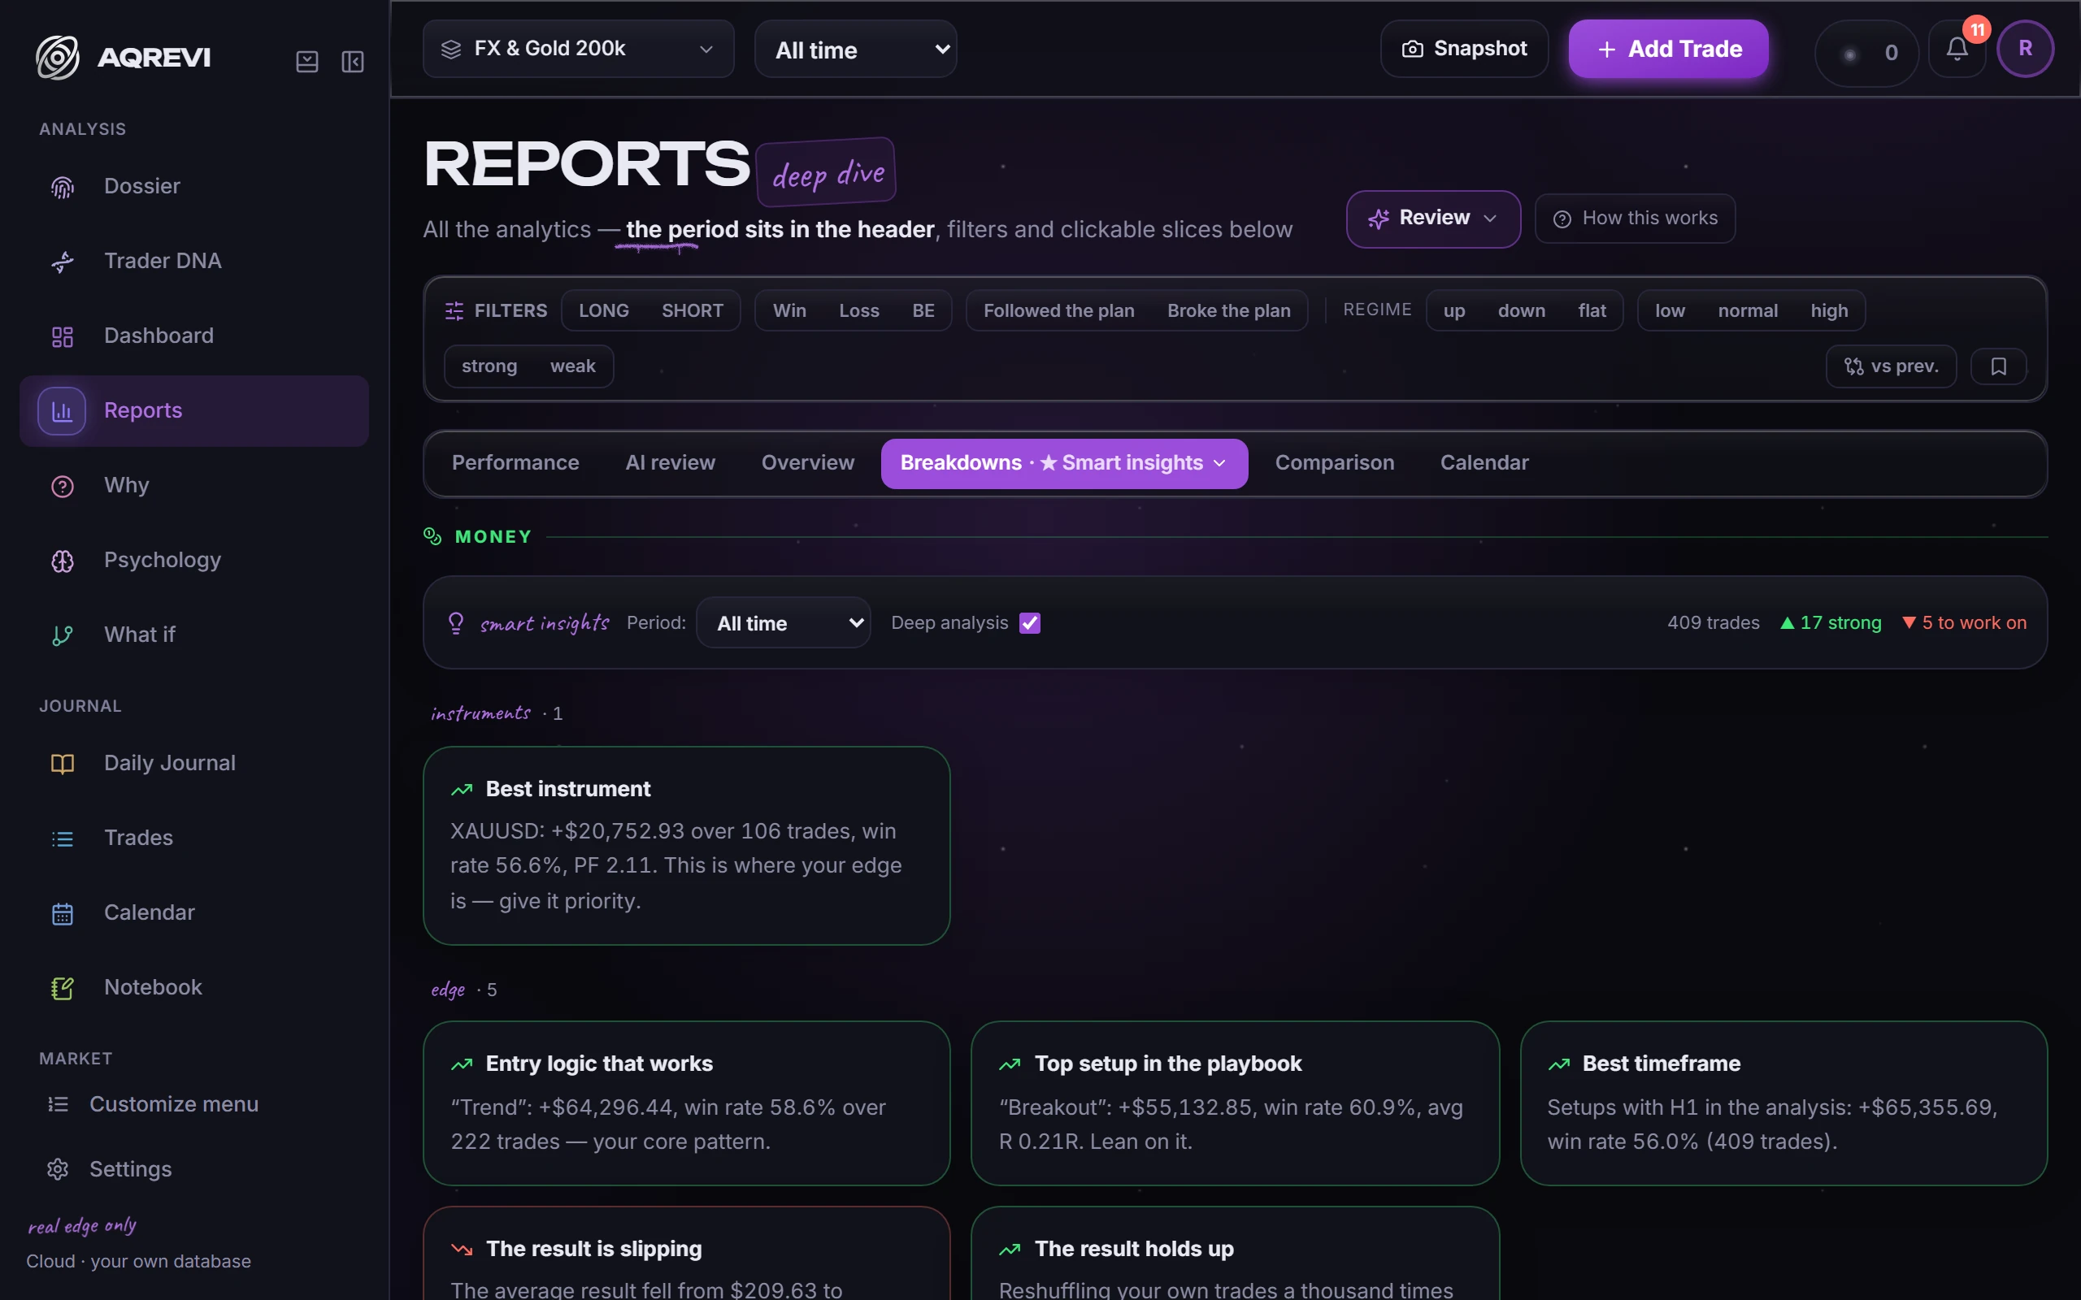Toggle the LONG filter

tap(604, 310)
